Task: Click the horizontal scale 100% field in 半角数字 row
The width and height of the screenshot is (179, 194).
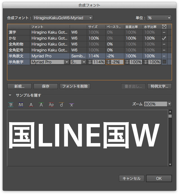Action: pos(154,62)
